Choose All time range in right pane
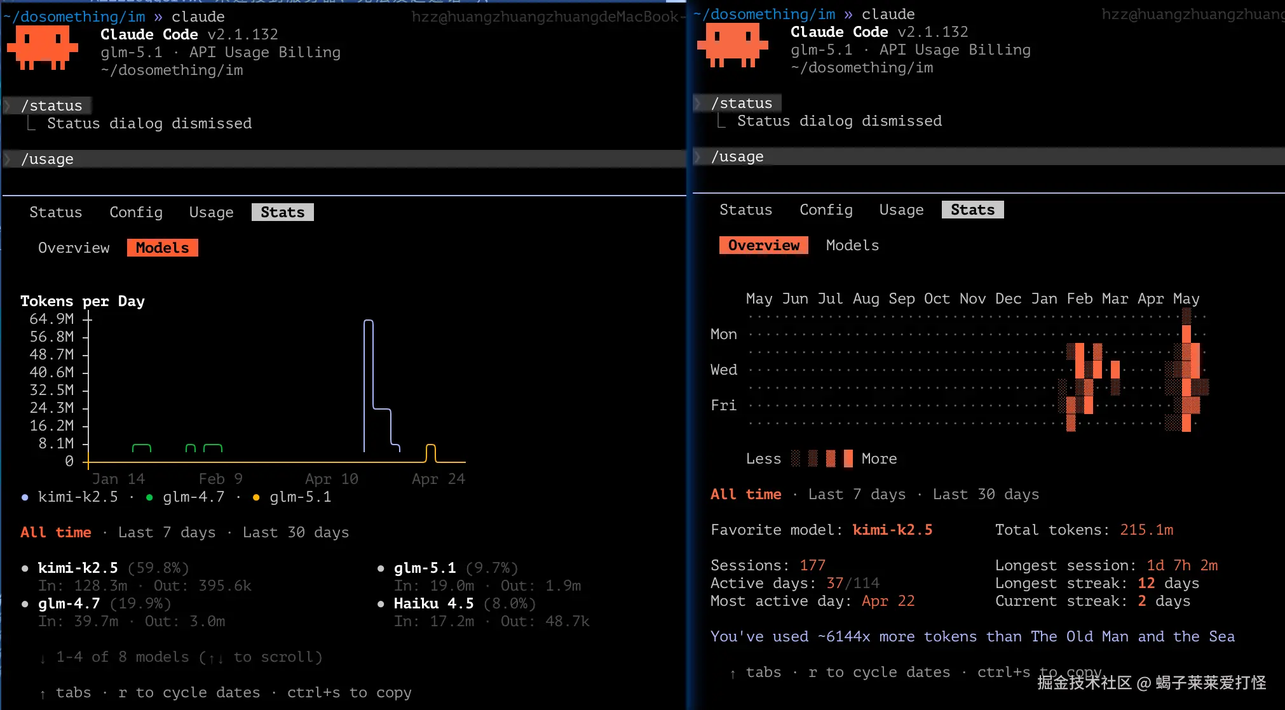This screenshot has height=710, width=1285. [746, 494]
